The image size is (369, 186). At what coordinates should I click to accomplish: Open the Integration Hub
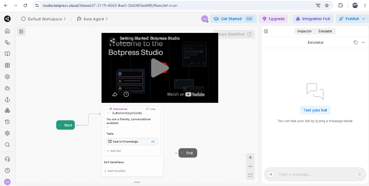tap(313, 19)
